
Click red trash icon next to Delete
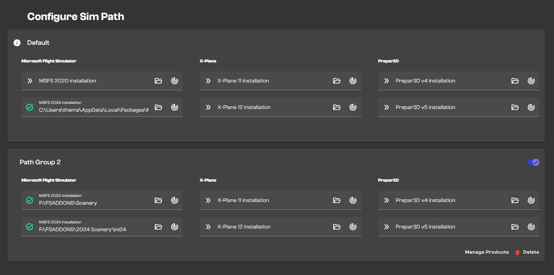(517, 252)
